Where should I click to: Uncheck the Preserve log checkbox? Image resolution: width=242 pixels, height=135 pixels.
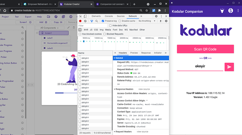tap(103, 21)
